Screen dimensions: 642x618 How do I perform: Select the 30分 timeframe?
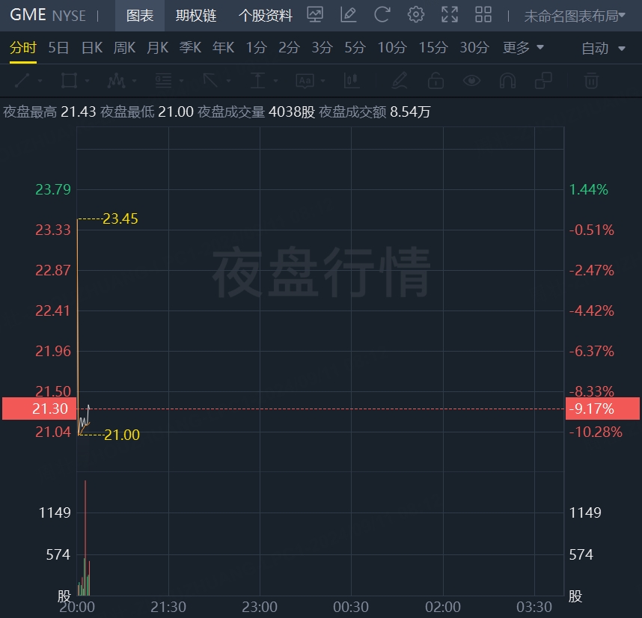(474, 48)
